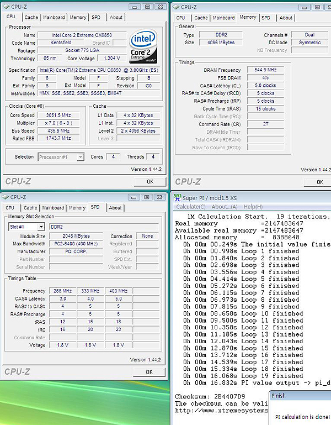Switch to Mainboard tab in Memory window
Screen dimensions: 331x425
click(x=224, y=18)
